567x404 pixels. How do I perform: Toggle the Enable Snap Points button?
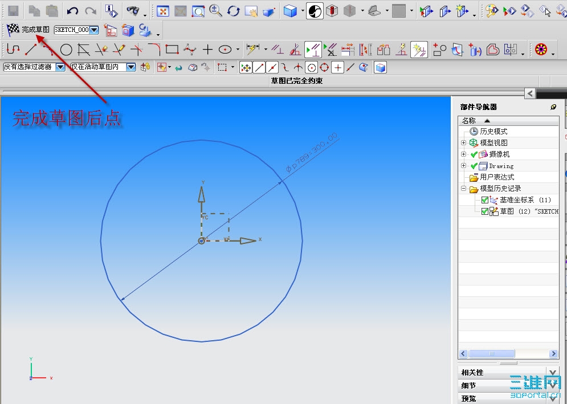tap(246, 67)
